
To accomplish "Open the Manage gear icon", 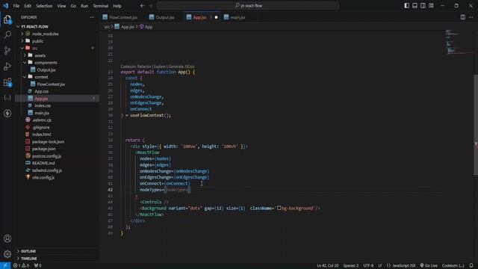I will coord(7,254).
